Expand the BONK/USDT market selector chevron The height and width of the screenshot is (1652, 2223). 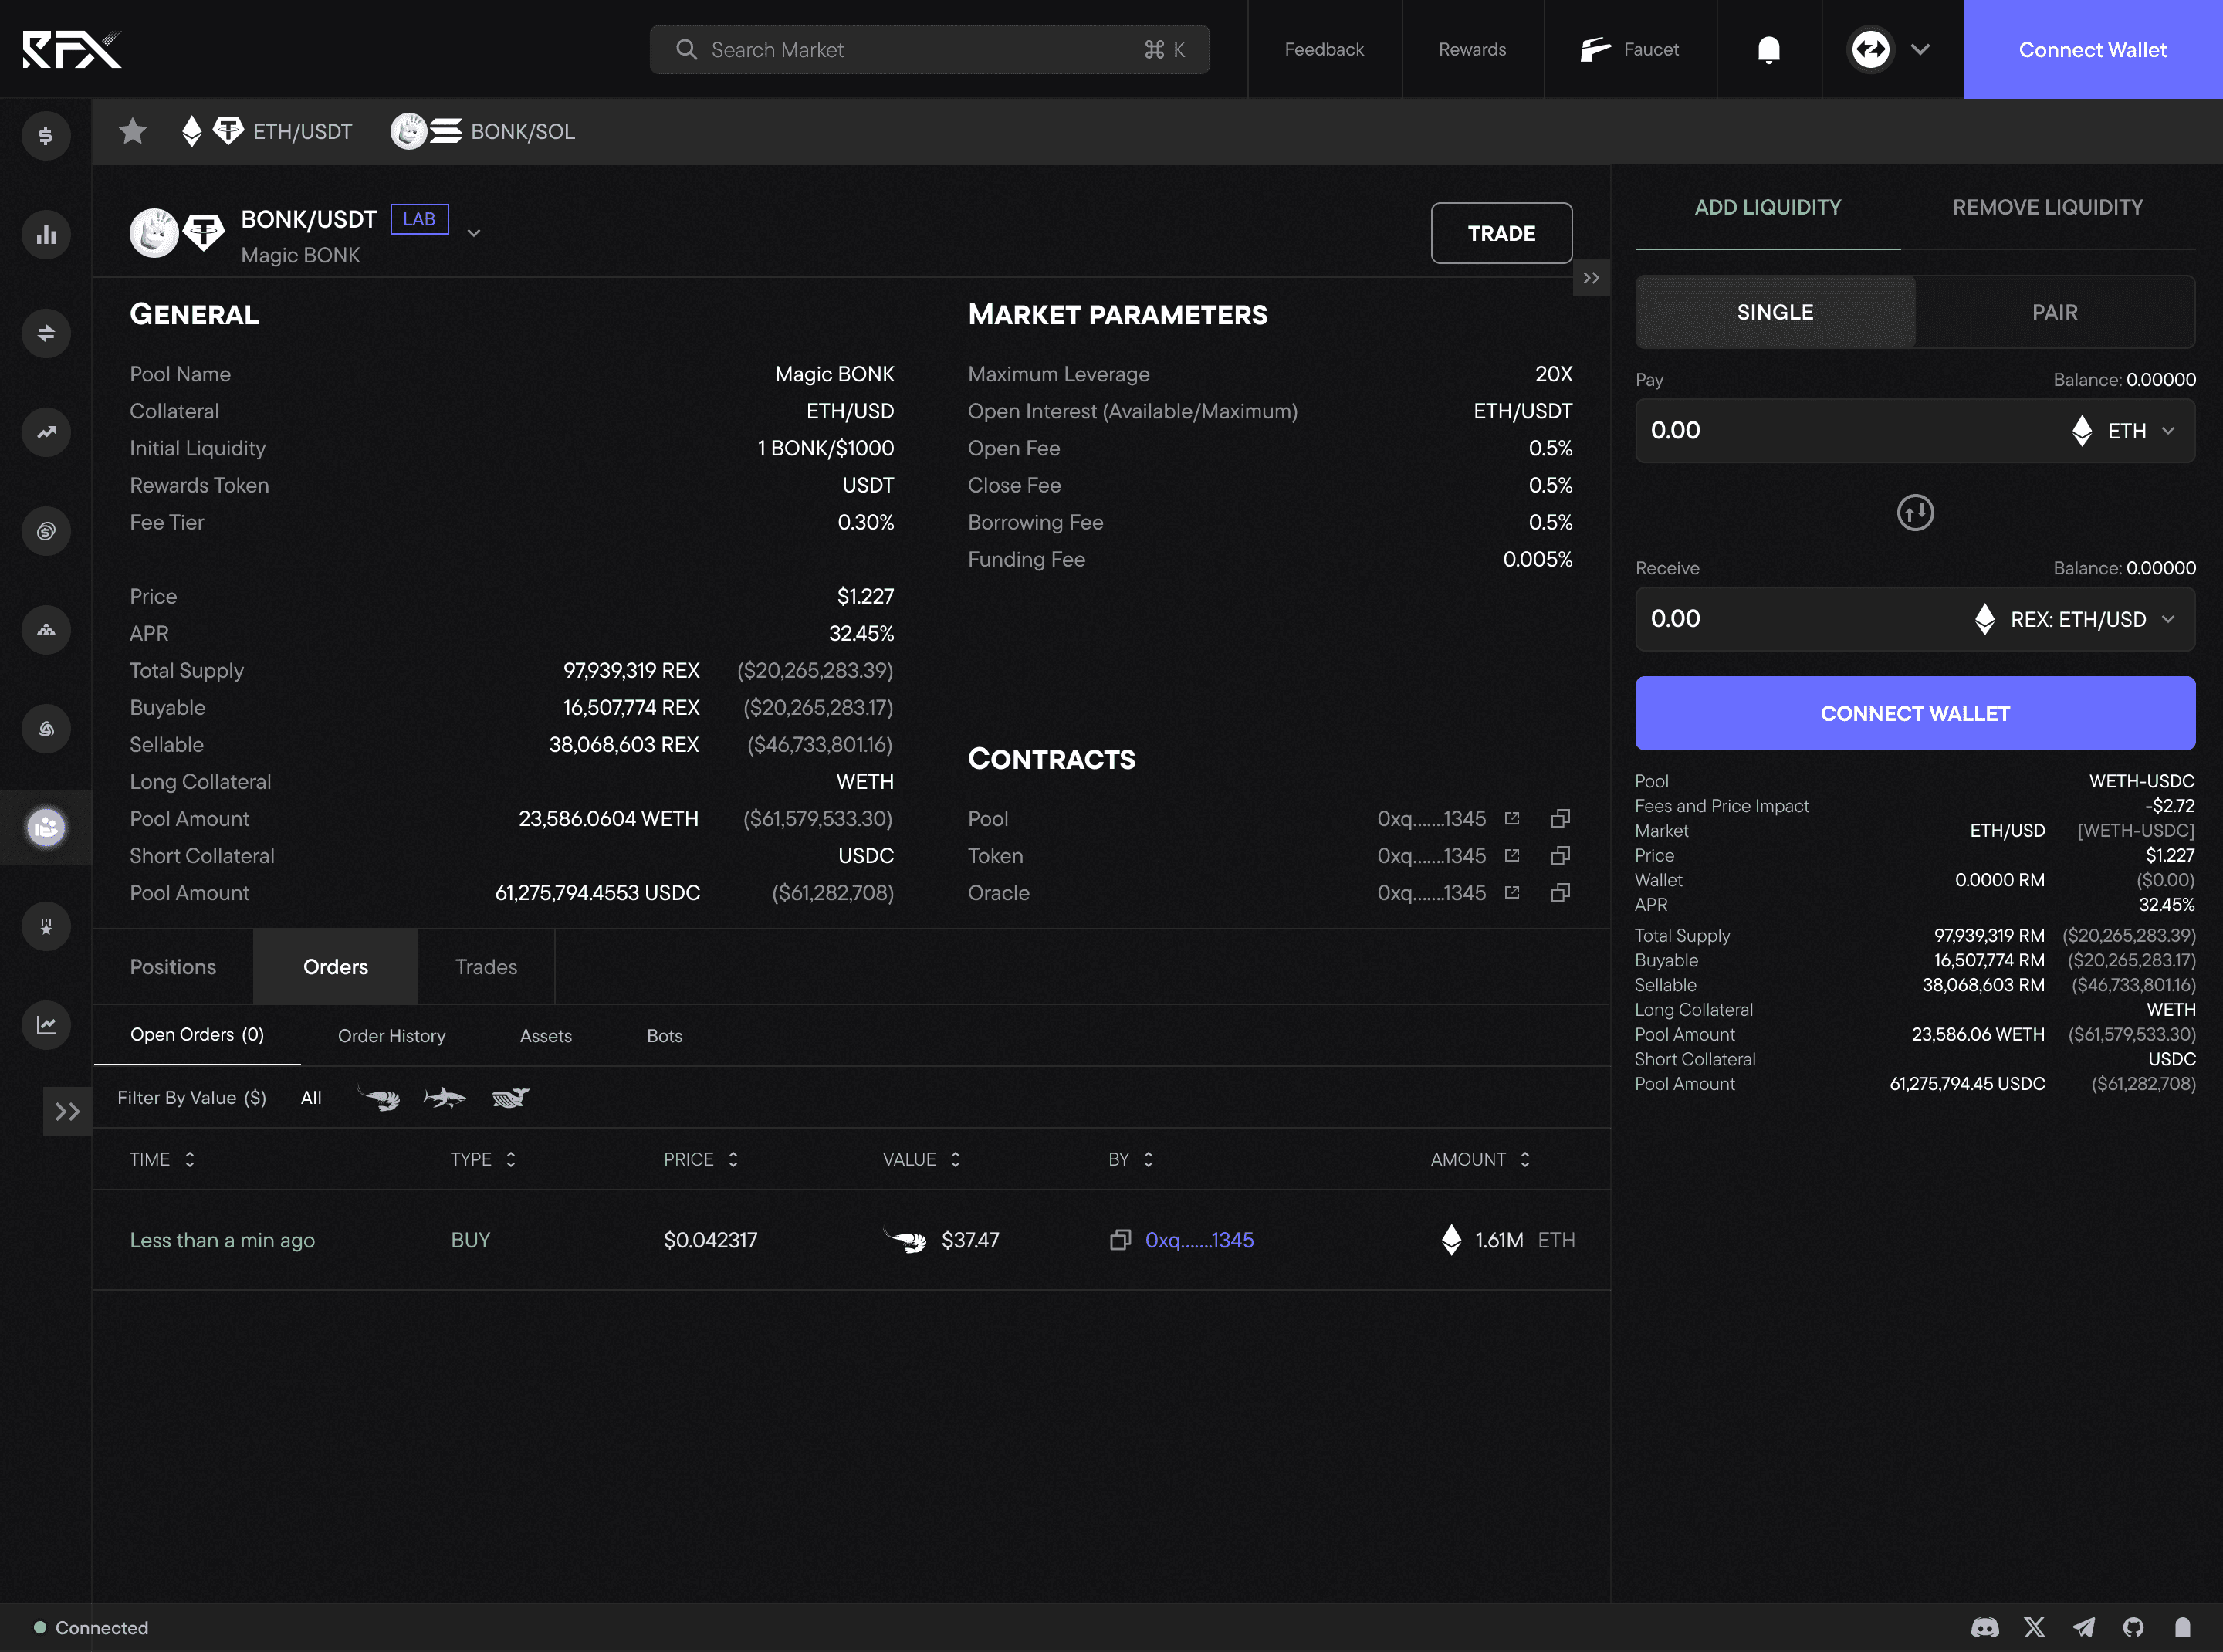pos(474,233)
